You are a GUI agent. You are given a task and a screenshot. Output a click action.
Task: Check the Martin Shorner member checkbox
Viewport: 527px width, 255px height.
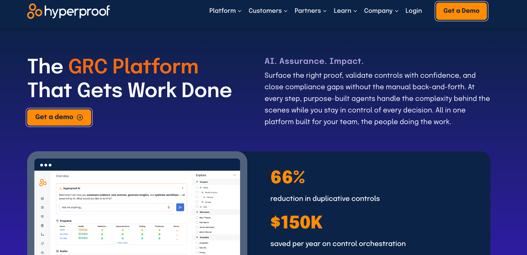click(197, 232)
